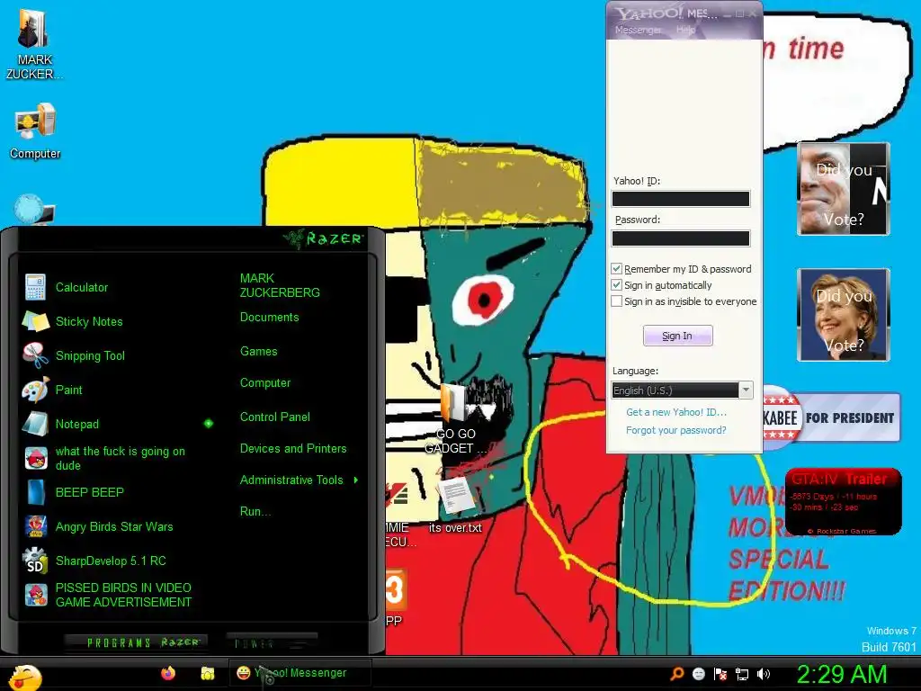Open 'what the fuck is going on dude' entry
This screenshot has height=691, width=921.
105,458
